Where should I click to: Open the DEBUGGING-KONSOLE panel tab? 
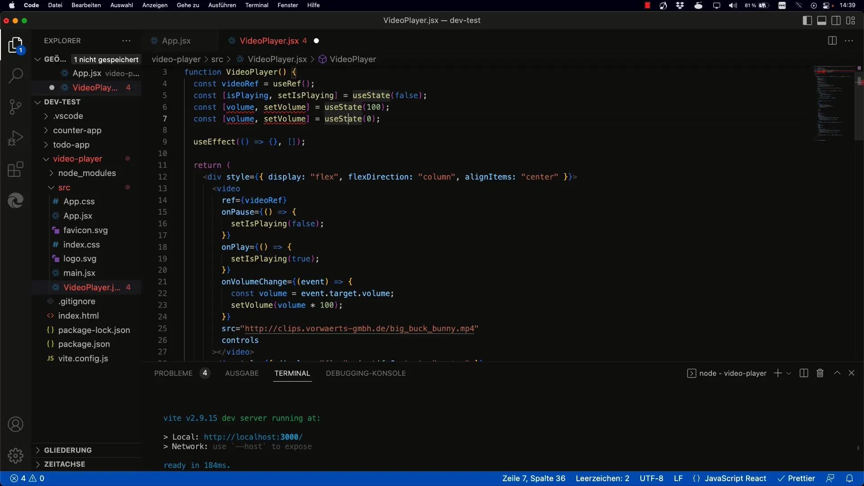tap(366, 373)
